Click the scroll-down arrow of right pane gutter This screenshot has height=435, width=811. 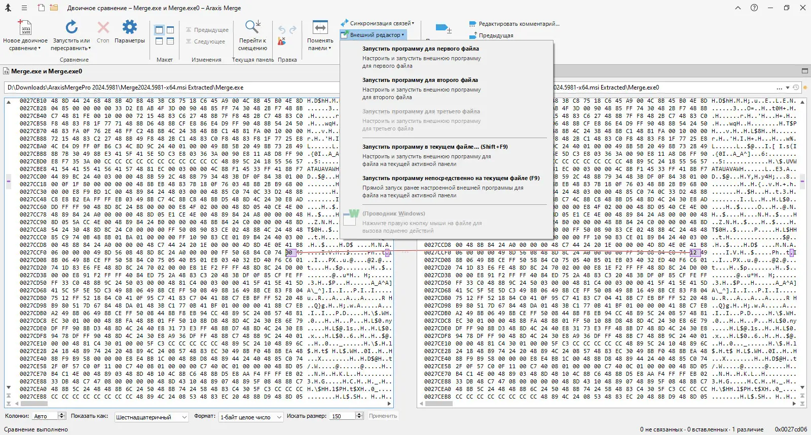pyautogui.click(x=802, y=387)
